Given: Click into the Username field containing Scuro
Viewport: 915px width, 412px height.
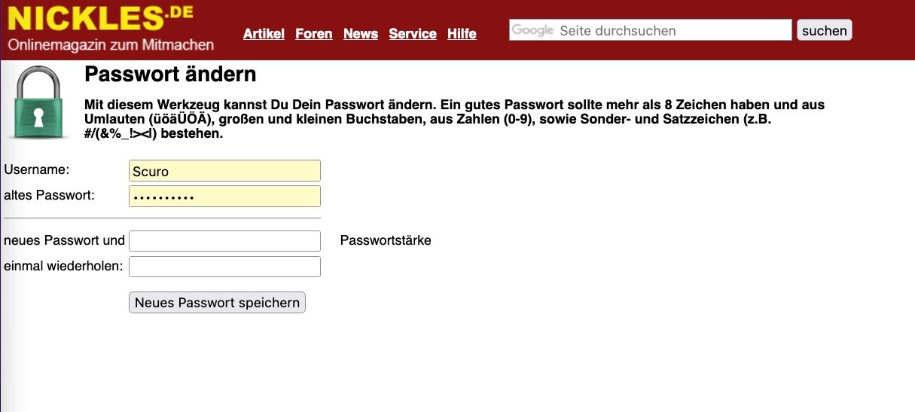Looking at the screenshot, I should click(224, 171).
